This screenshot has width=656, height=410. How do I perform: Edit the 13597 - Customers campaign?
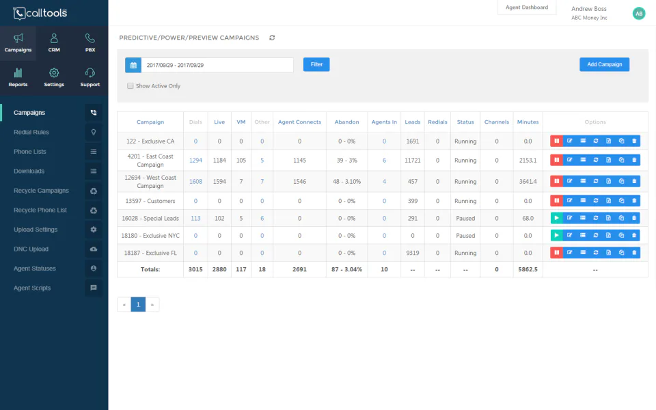(569, 201)
